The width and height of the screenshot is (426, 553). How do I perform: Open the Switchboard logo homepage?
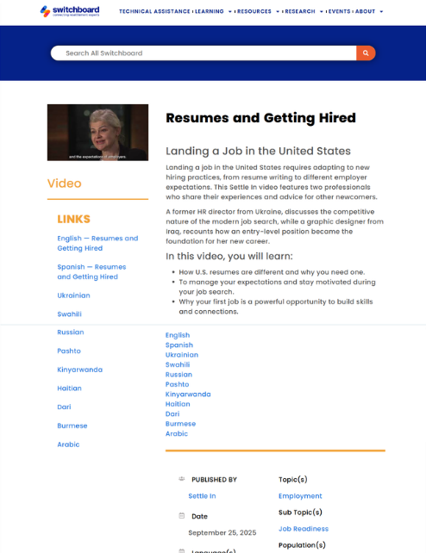(x=70, y=11)
